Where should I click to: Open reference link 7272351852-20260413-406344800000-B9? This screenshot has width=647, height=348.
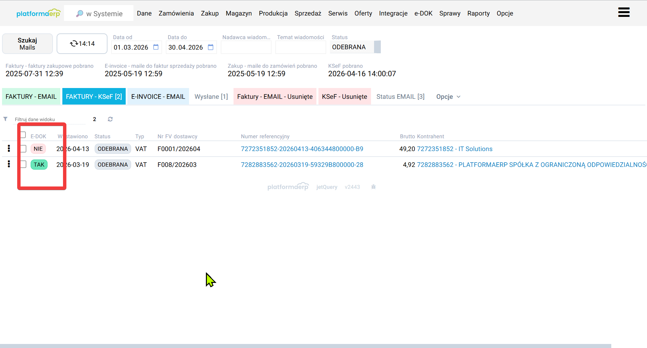point(302,149)
